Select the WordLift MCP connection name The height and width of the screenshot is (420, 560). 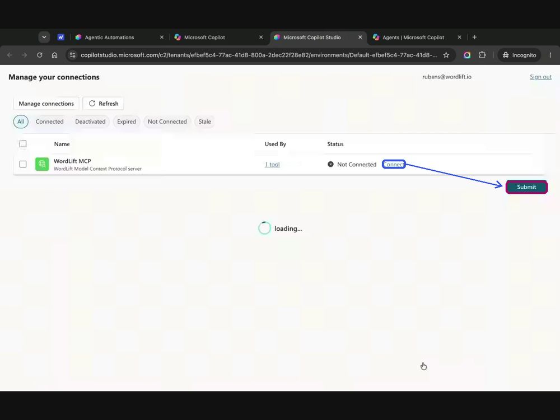click(72, 161)
